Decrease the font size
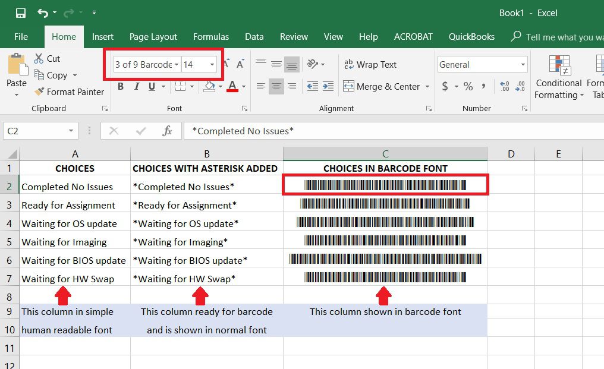The image size is (604, 369). pyautogui.click(x=240, y=64)
